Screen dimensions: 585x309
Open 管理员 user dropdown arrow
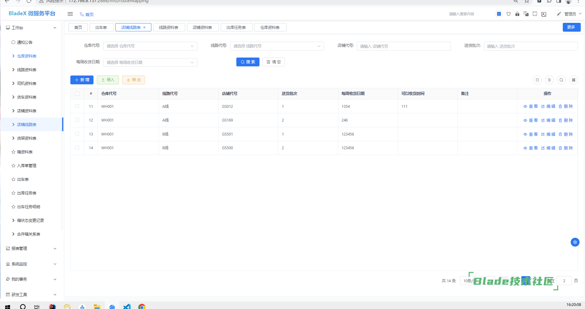pyautogui.click(x=580, y=14)
